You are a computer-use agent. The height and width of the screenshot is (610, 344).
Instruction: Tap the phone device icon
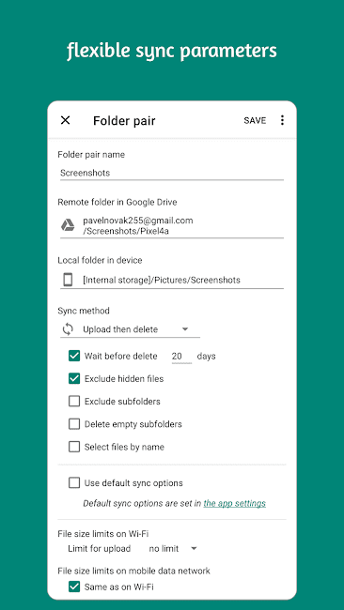click(x=68, y=280)
